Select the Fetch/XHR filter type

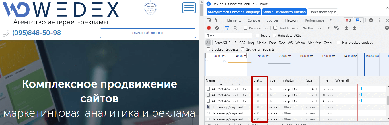pos(222,43)
